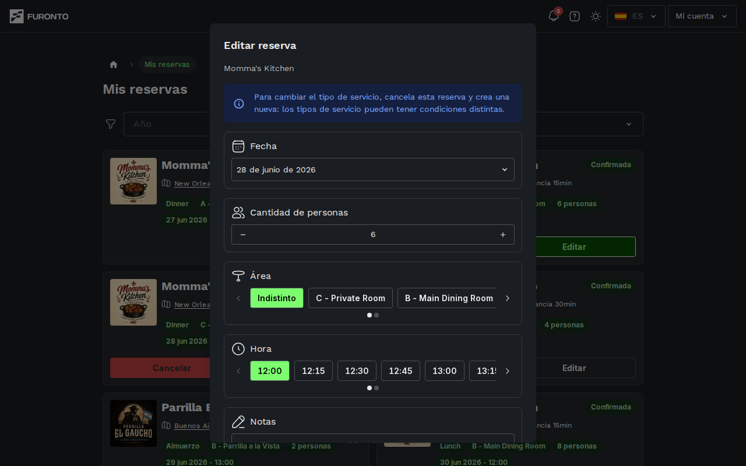Click the red Cancelar button
The height and width of the screenshot is (466, 746).
click(x=160, y=368)
